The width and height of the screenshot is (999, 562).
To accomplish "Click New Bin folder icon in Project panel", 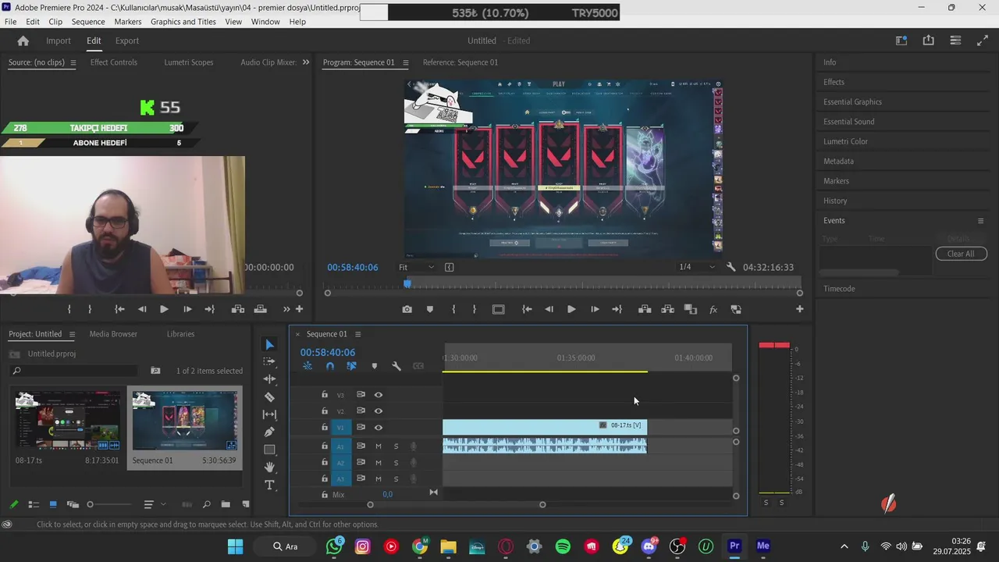I will click(x=226, y=504).
